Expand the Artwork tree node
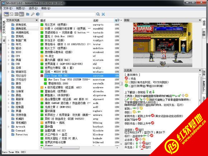 point(9,127)
